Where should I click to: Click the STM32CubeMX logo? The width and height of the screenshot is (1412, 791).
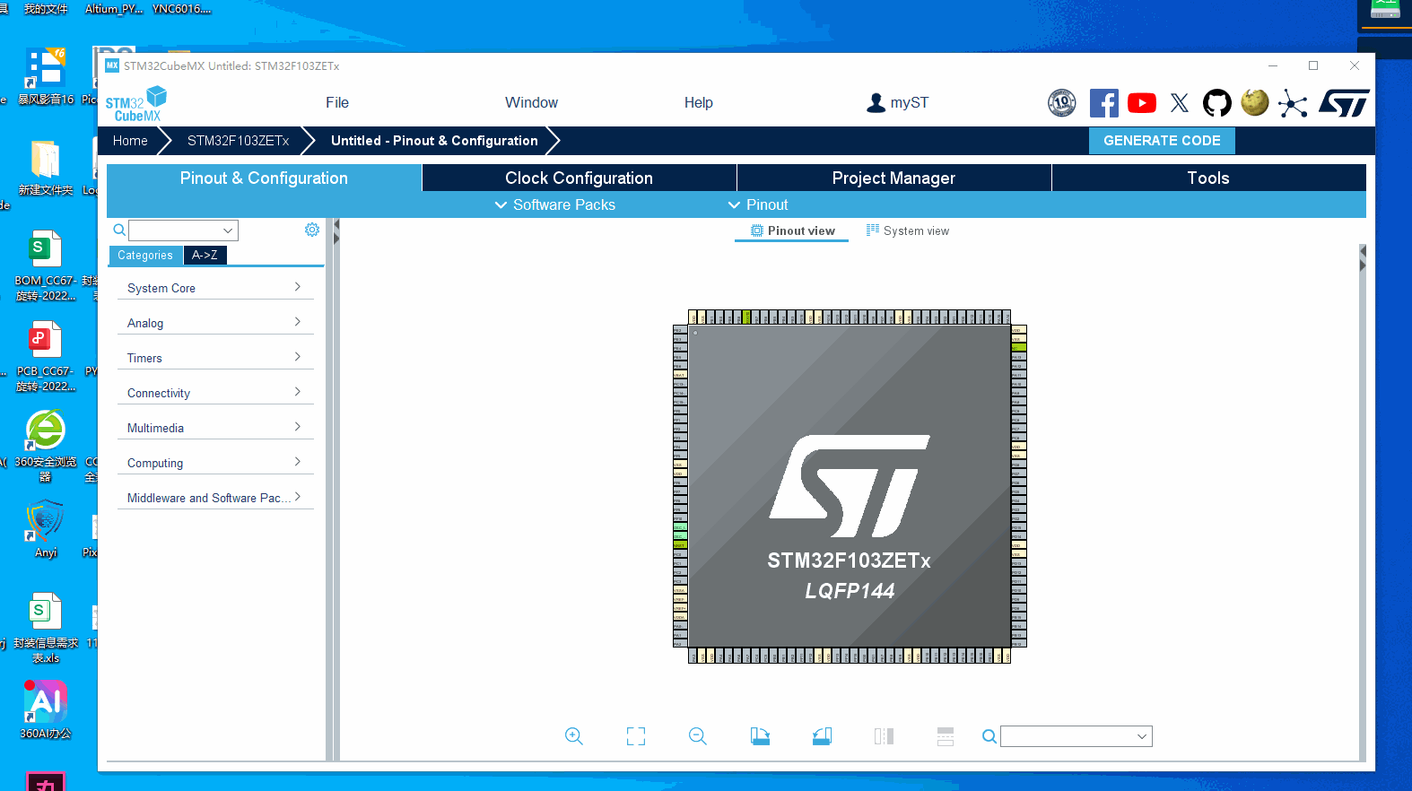(x=135, y=104)
